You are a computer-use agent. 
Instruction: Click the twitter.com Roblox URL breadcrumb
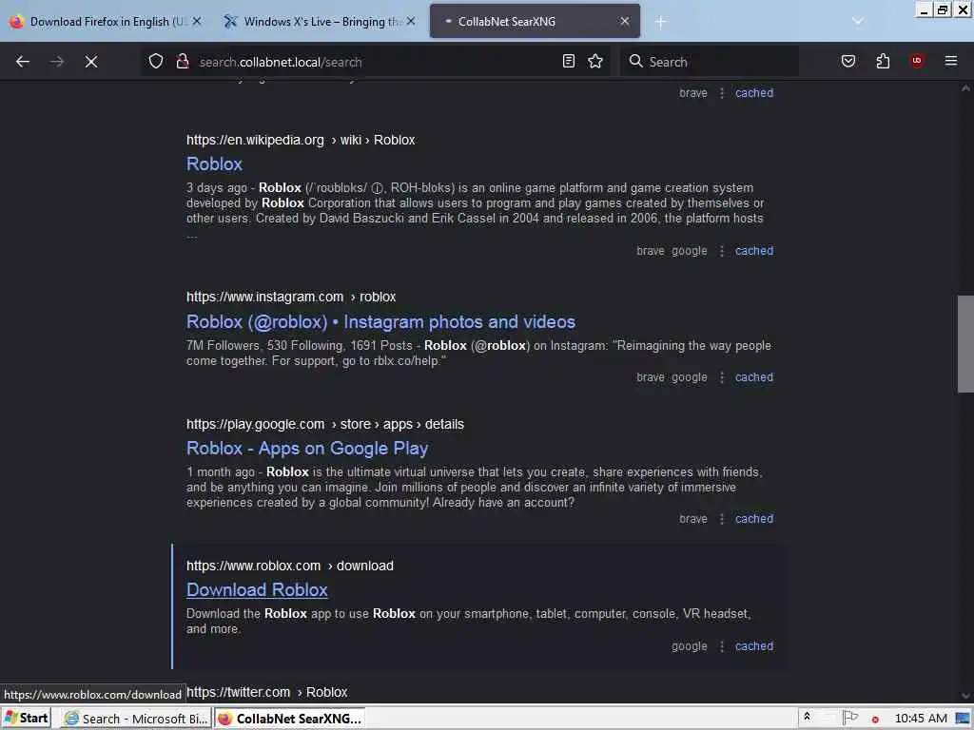tap(266, 692)
